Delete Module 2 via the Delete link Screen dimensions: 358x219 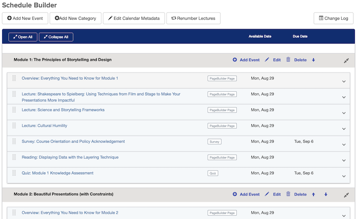[300, 194]
